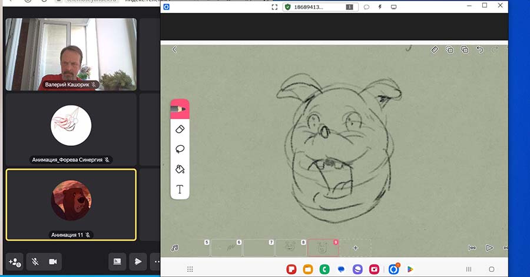Tap the tablet home button
This screenshot has height=277, width=530.
pos(492,269)
